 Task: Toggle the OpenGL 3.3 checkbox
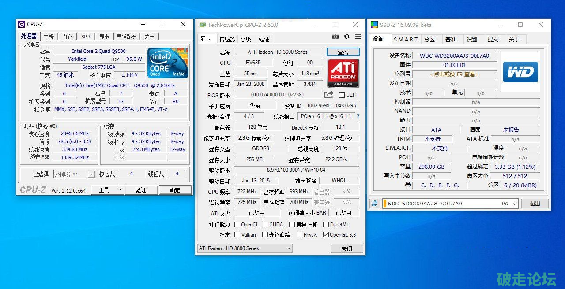pyautogui.click(x=326, y=235)
